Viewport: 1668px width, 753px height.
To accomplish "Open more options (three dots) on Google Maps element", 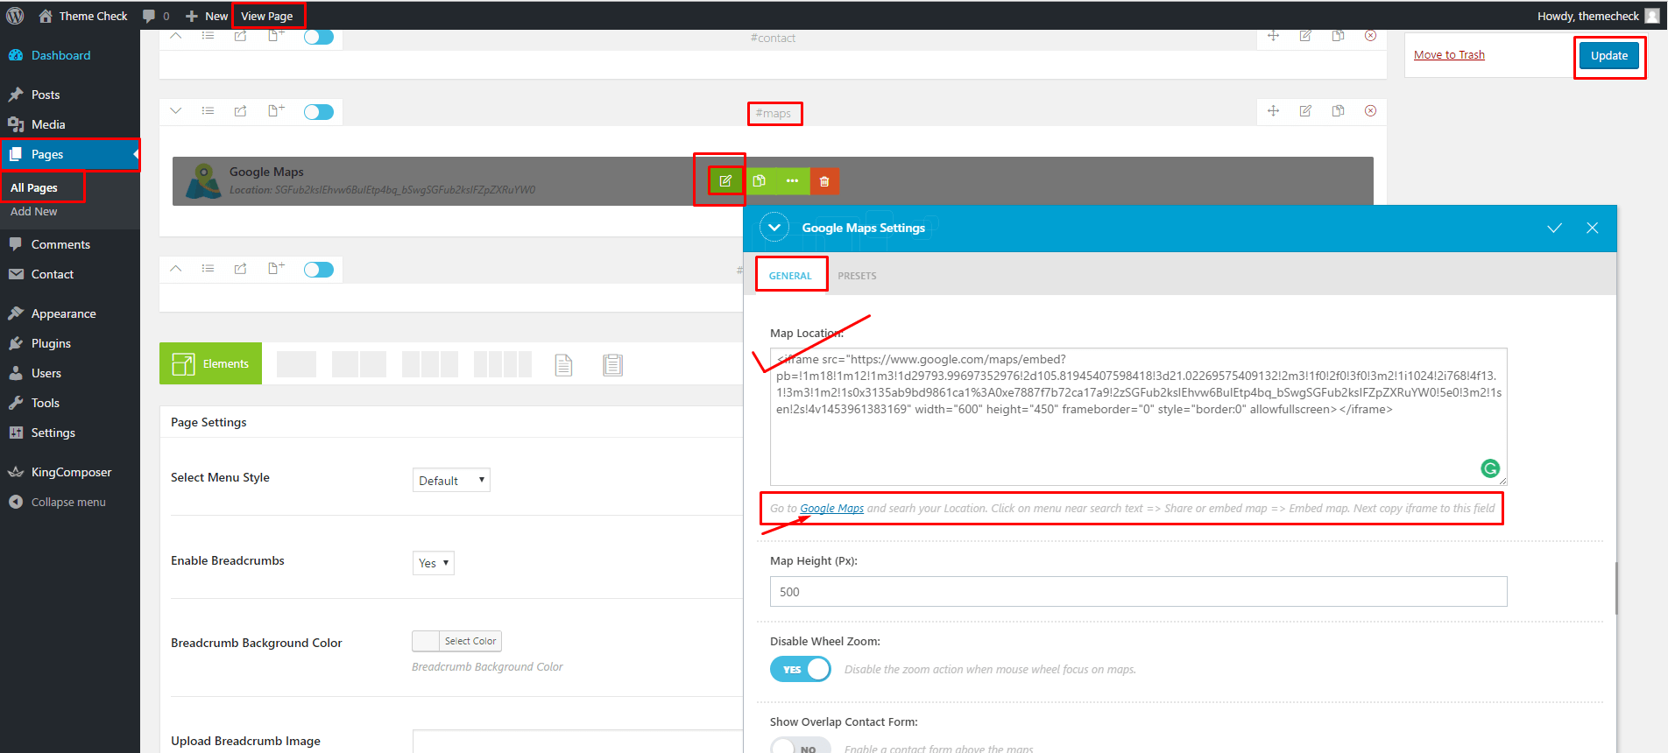I will point(792,181).
